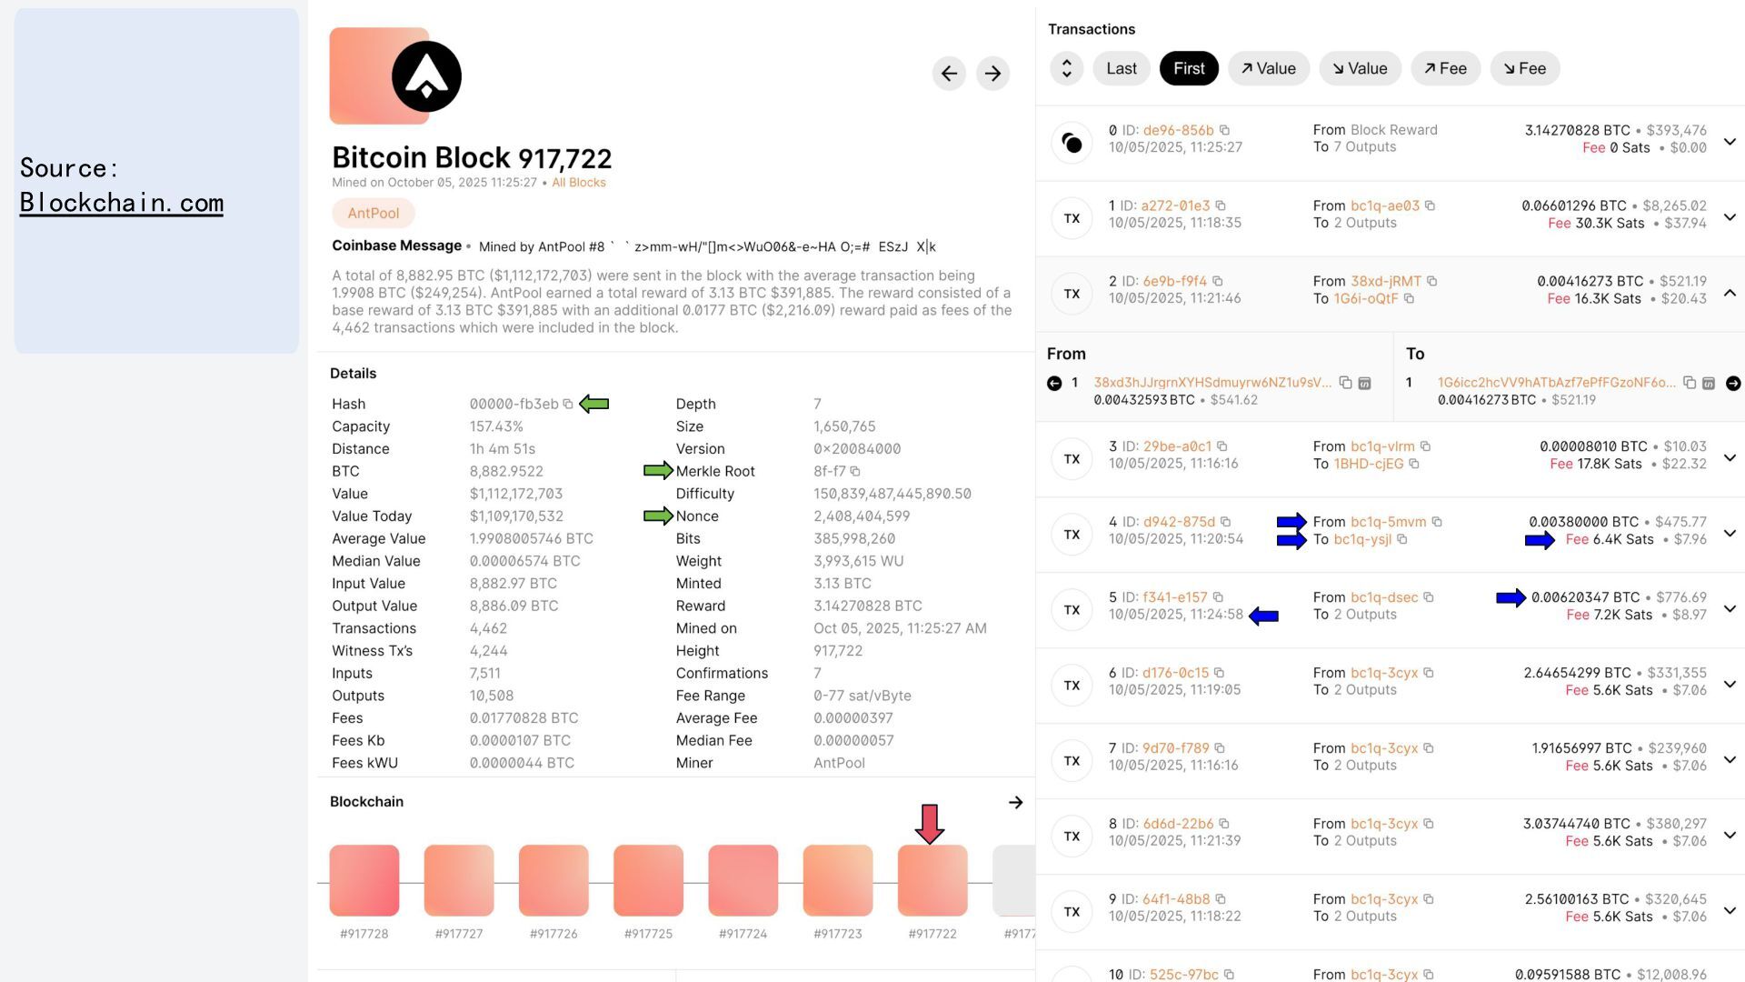Copy transaction ID de96-856b
1745x982 pixels.
tap(1224, 130)
